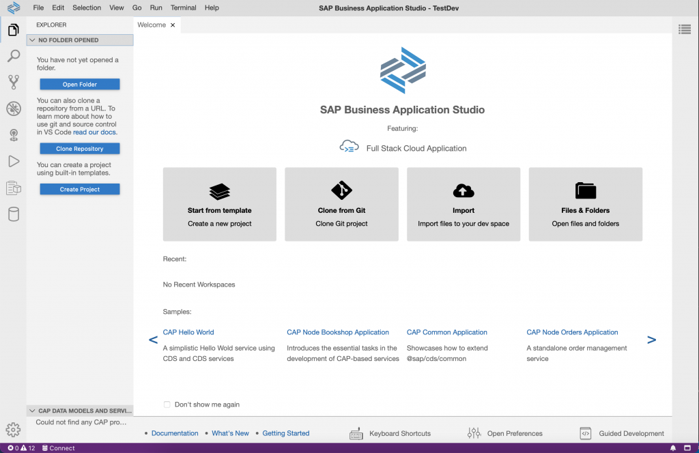The image size is (699, 453).
Task: Click Import files to your dev space caption
Action: point(463,224)
